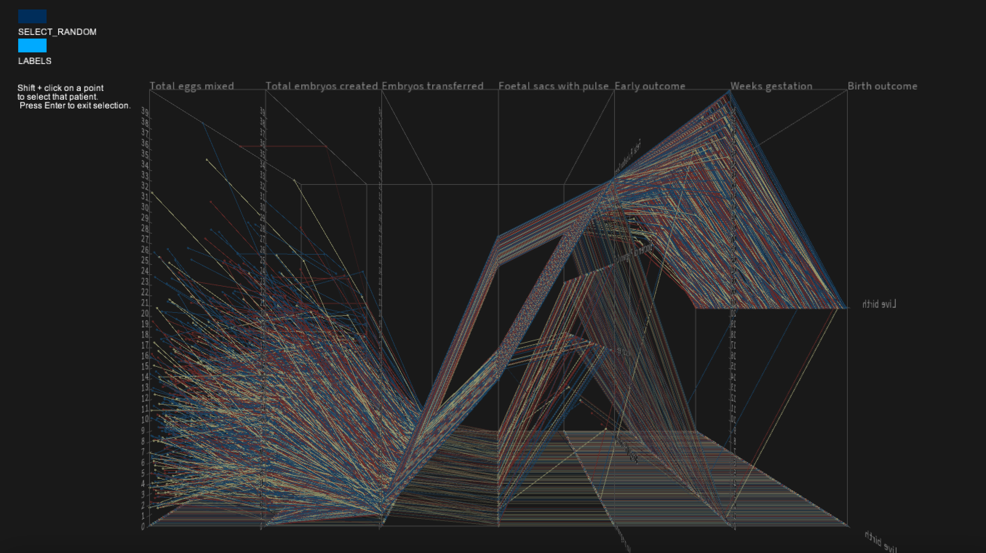986x553 pixels.
Task: Click tick 20 on Total eggs mixed axis
Action: [145, 314]
